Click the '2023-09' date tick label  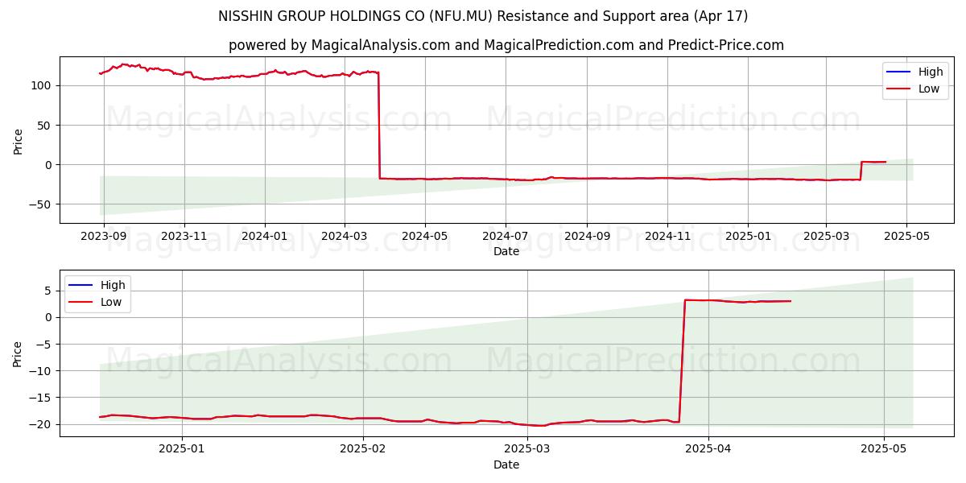coord(104,237)
